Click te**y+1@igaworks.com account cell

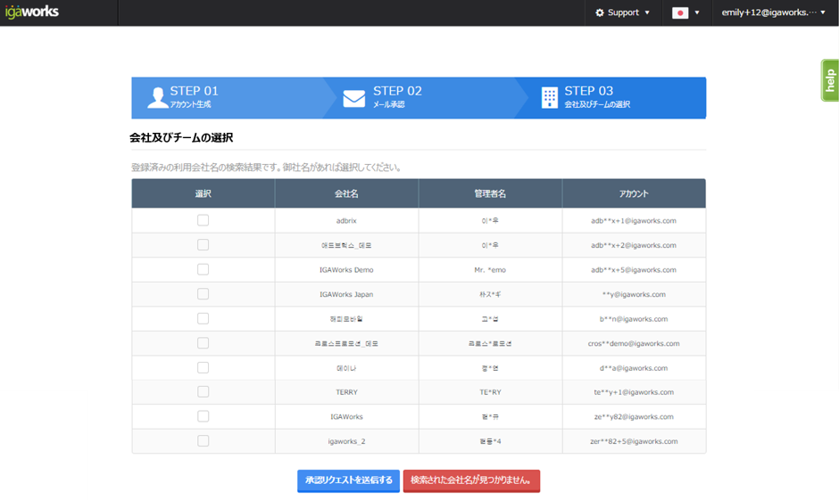[634, 392]
